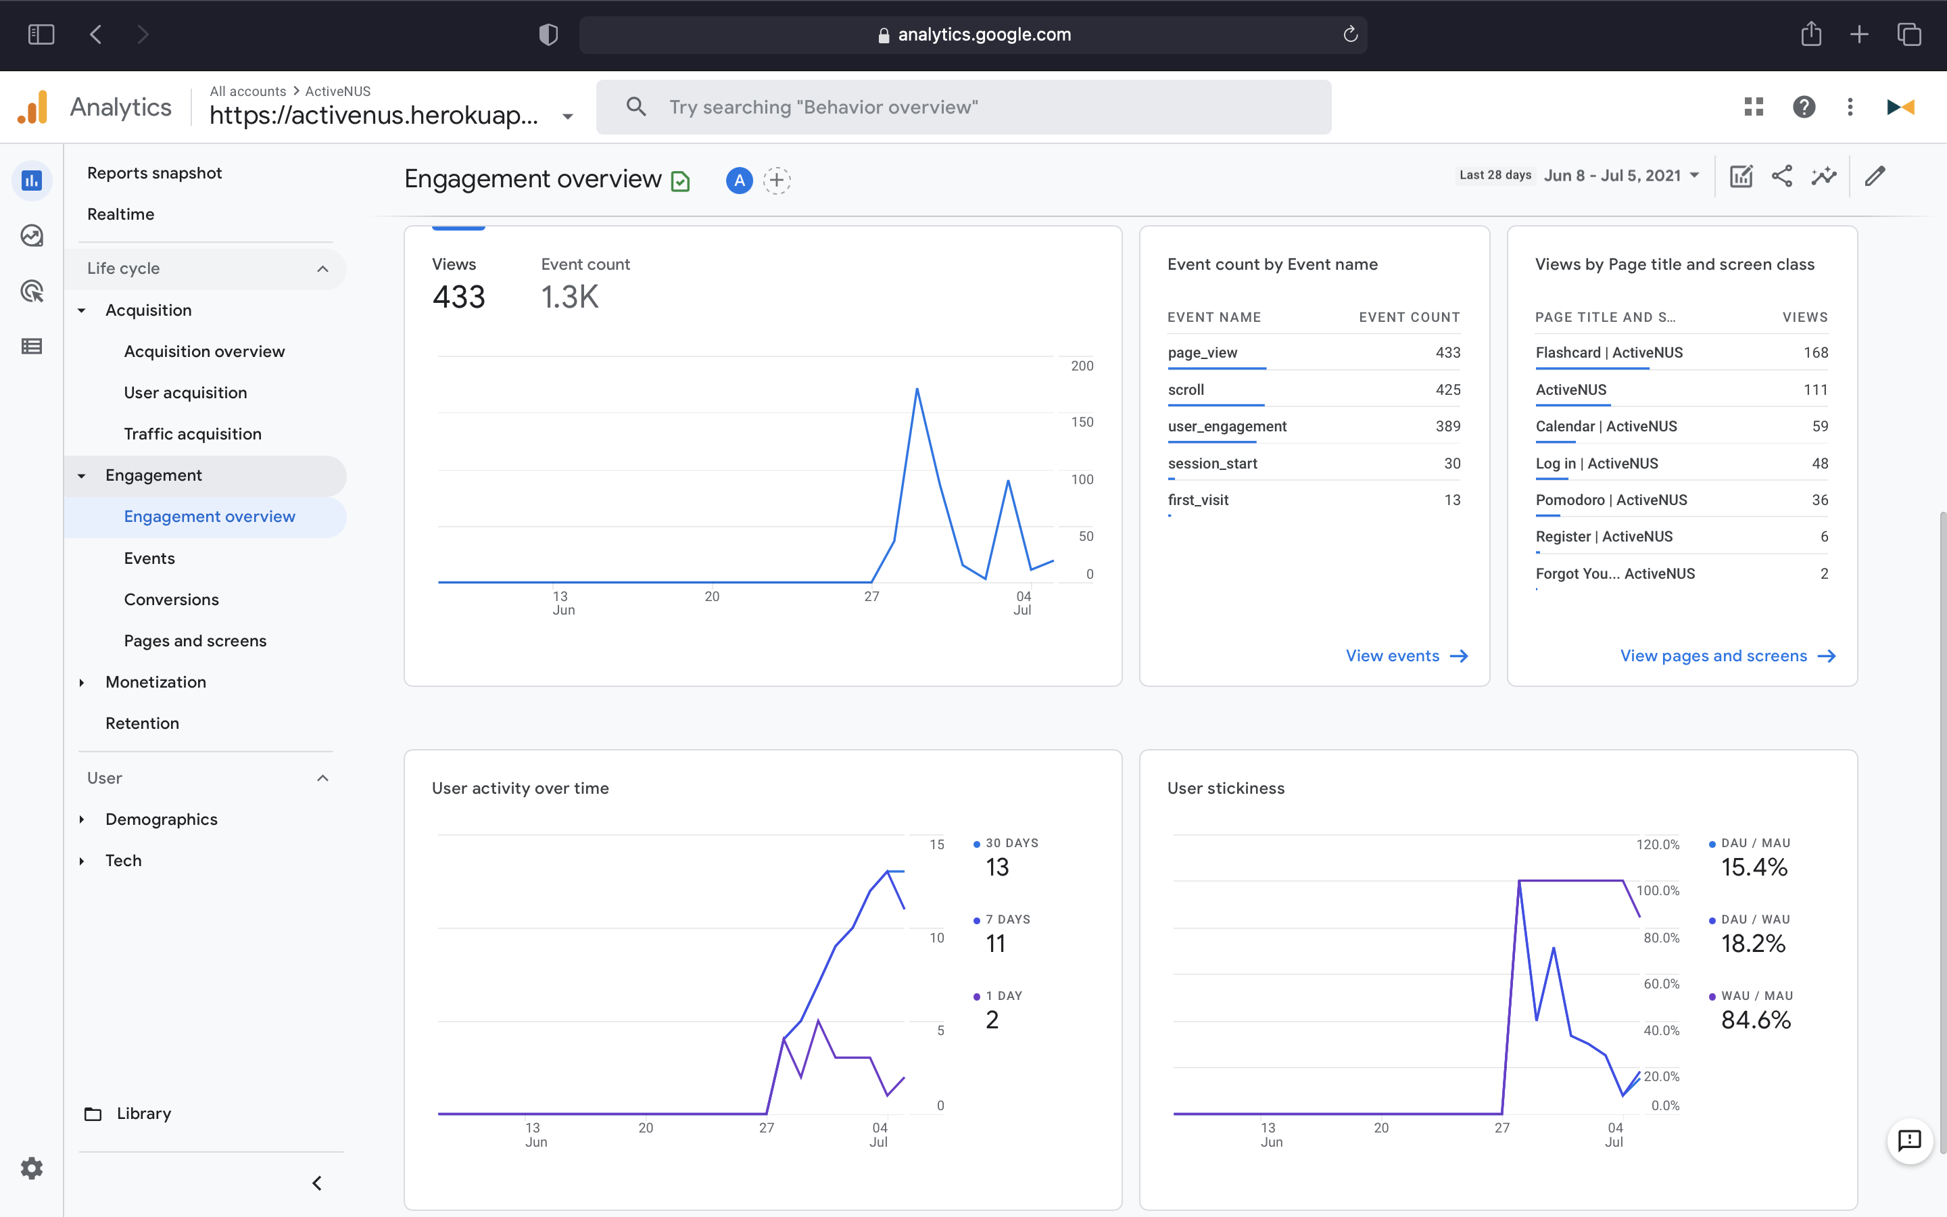Open the Insights sparkle icon
The image size is (1947, 1217).
click(x=1824, y=176)
